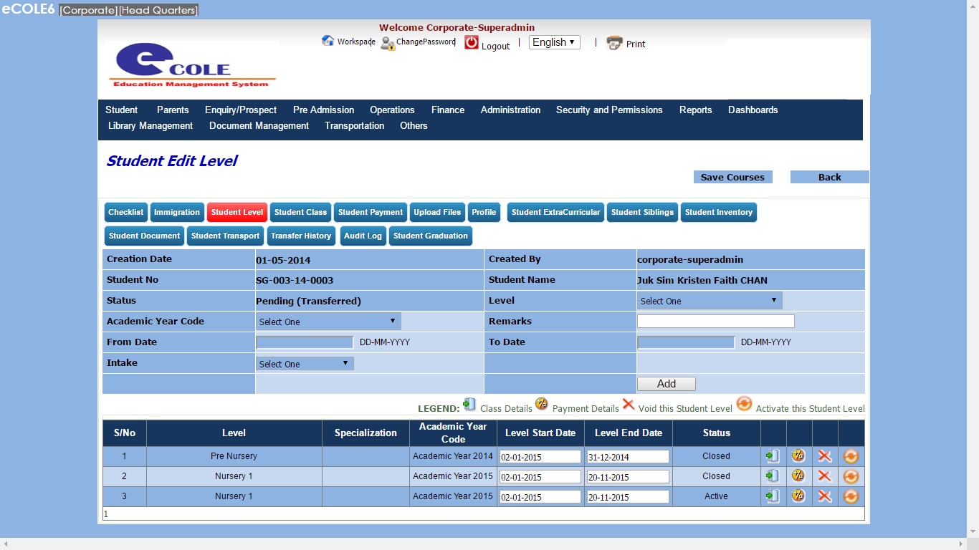Screen dimensions: 979x550
Task: Activate student level in Pre Nursery row
Action: click(851, 456)
